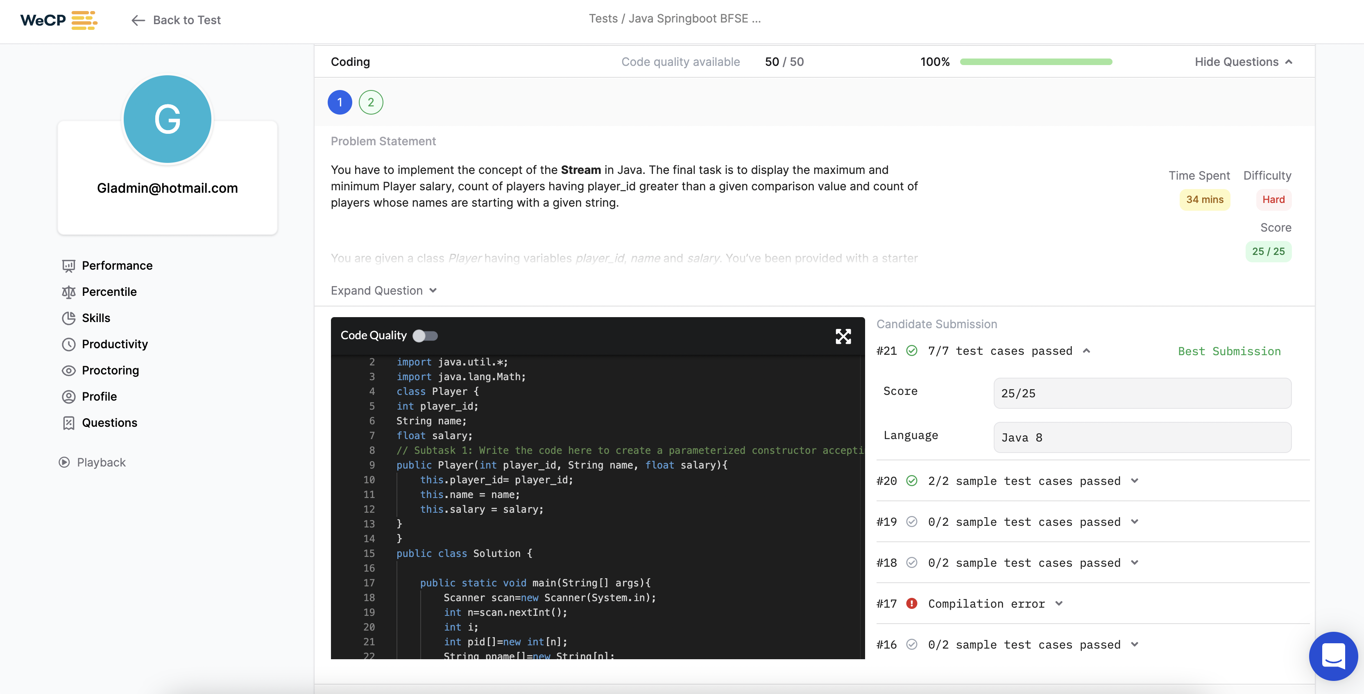
Task: Click the Proctoring eye icon
Action: coord(68,370)
